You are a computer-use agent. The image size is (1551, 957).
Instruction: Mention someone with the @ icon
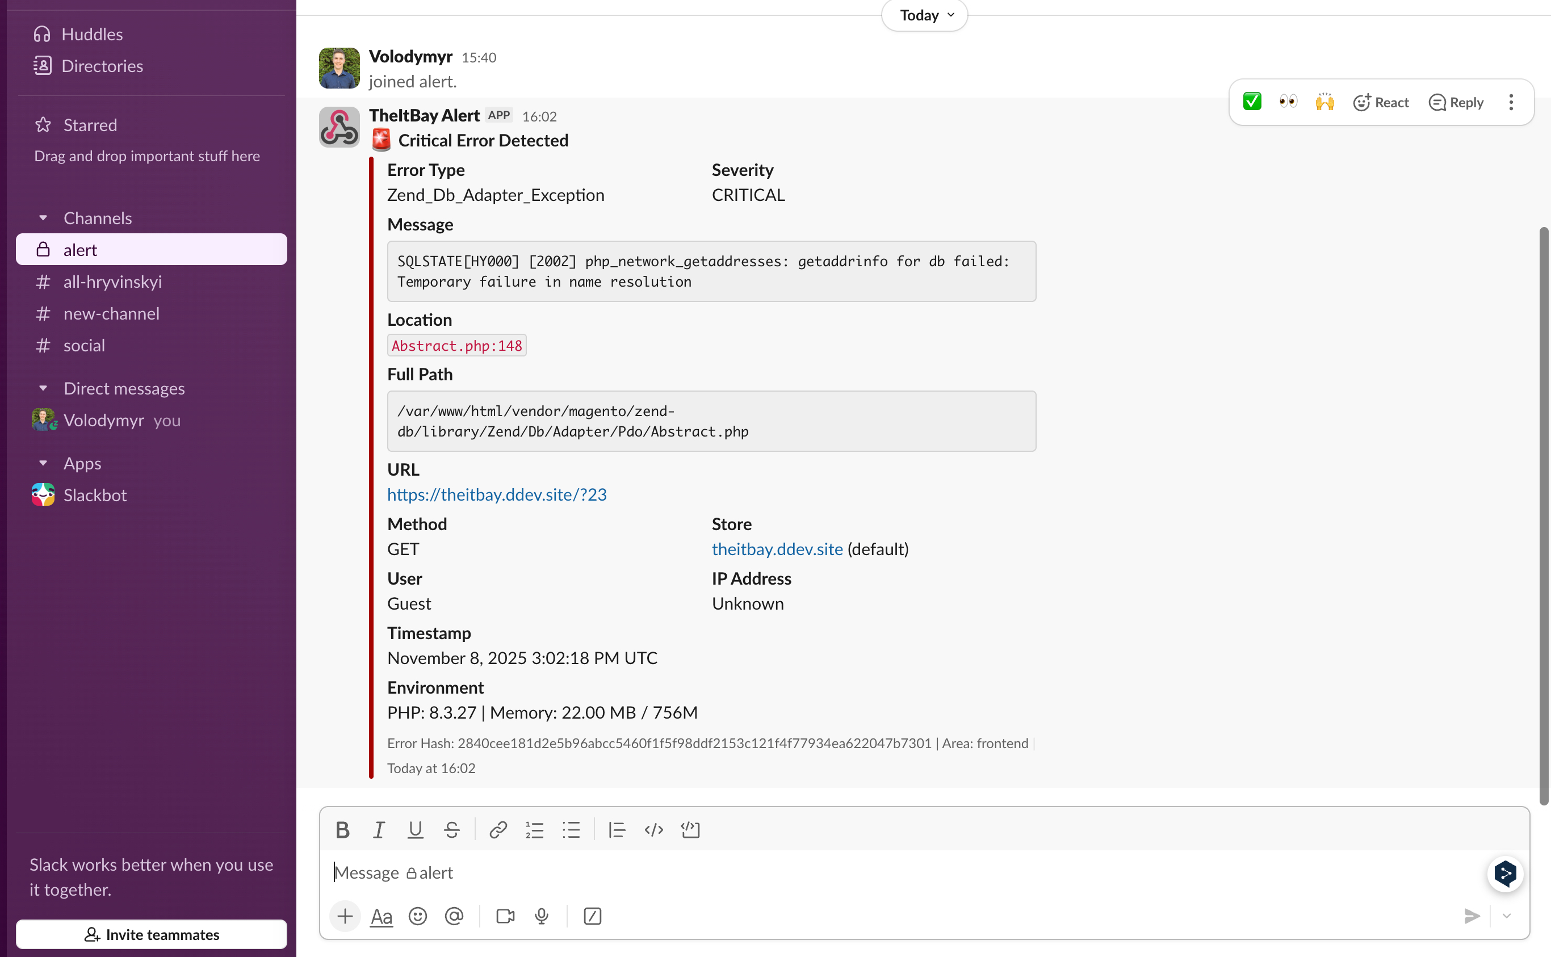tap(455, 916)
